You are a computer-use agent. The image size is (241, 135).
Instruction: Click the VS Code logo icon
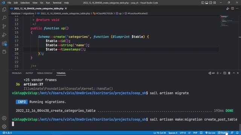(x=3, y=3)
